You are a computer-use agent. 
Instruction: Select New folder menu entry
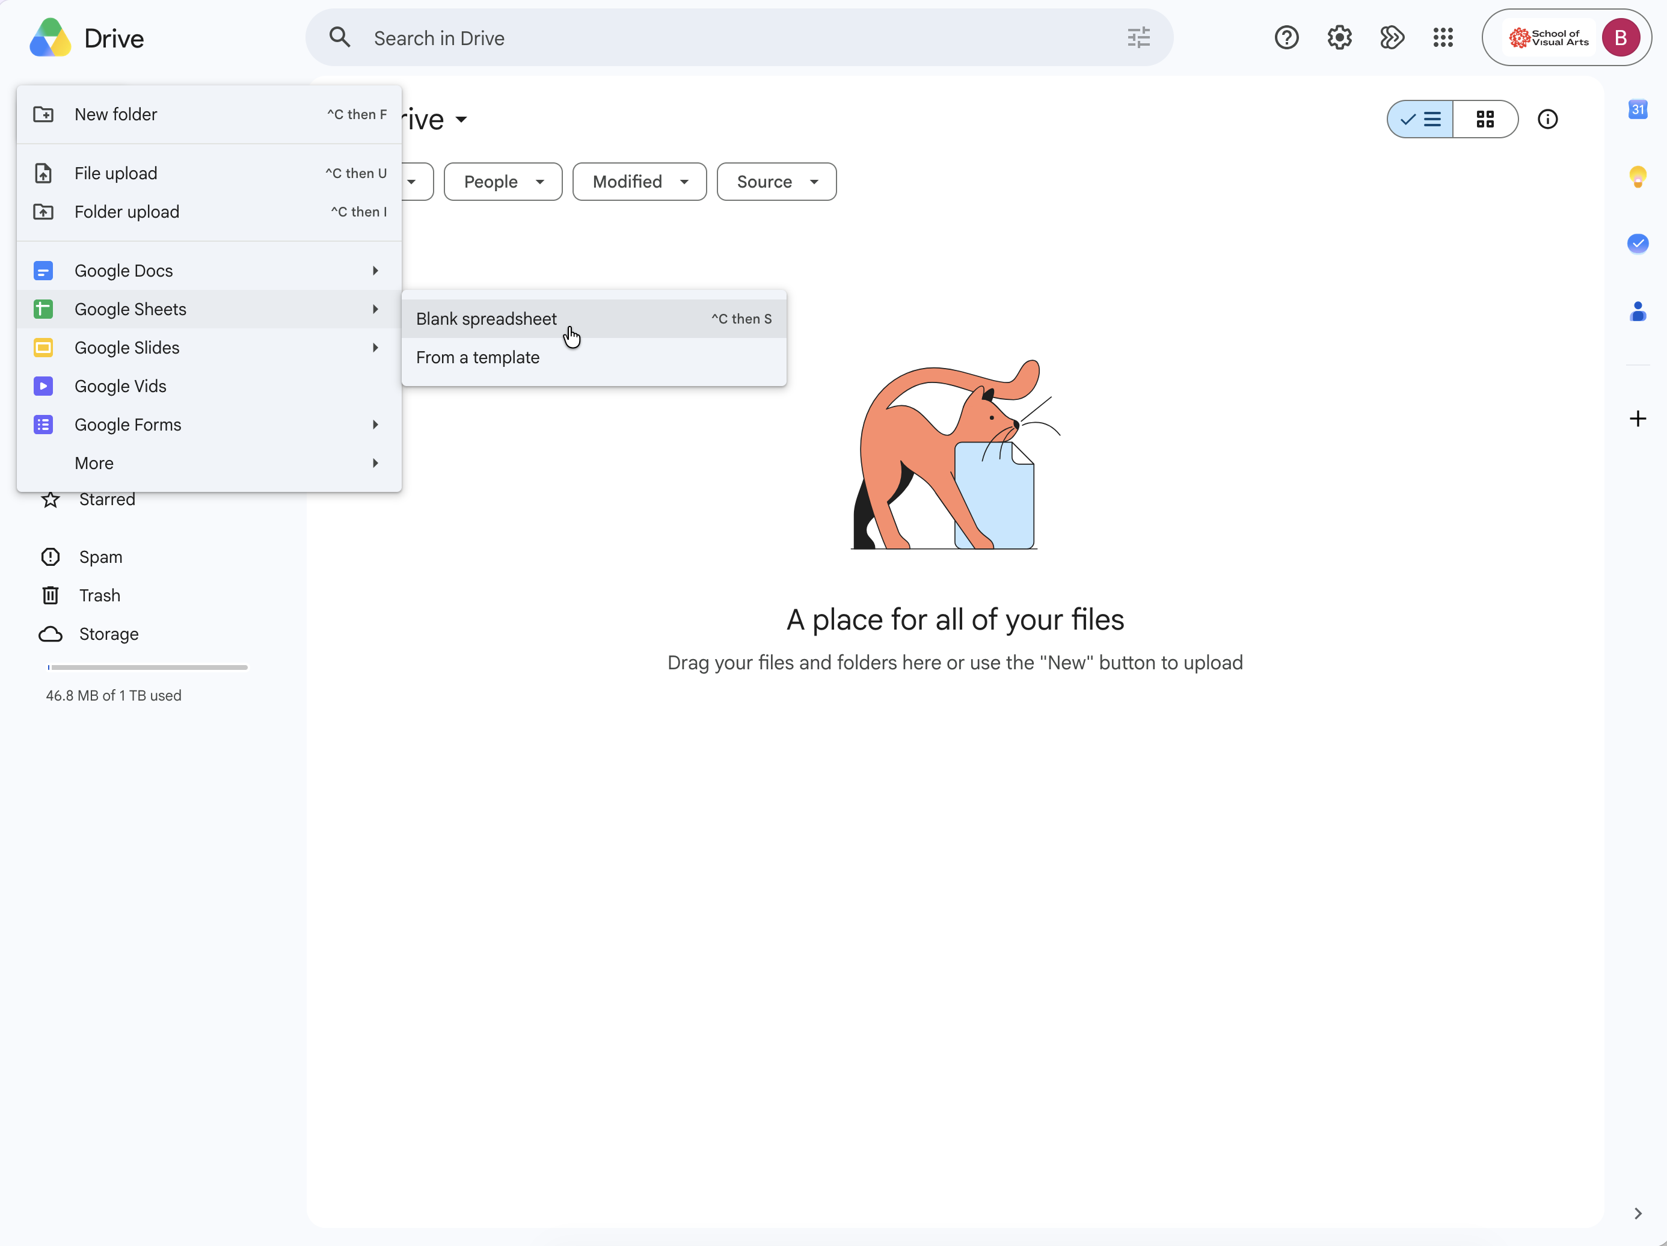pos(209,115)
